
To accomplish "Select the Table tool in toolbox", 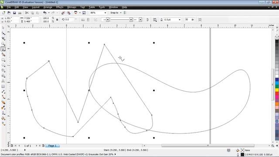I will [x=3, y=86].
